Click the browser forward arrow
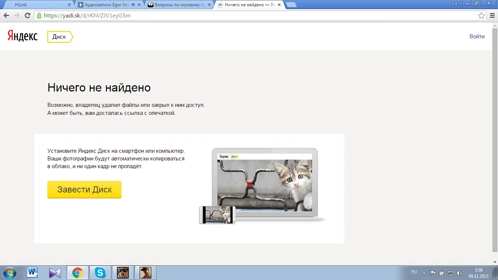498x280 pixels. 17,15
